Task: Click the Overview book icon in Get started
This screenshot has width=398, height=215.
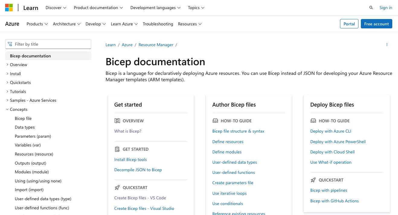Action: point(117,121)
